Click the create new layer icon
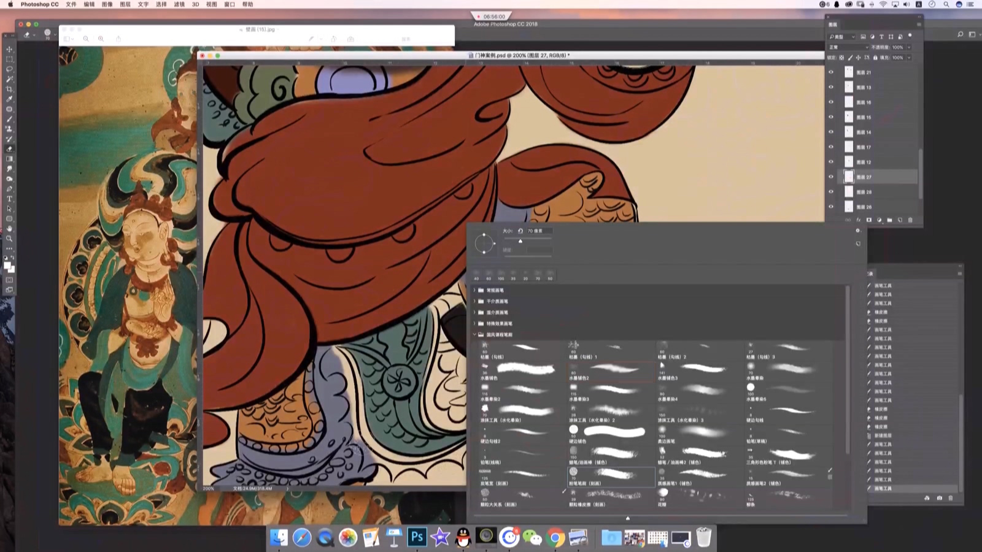 point(900,220)
